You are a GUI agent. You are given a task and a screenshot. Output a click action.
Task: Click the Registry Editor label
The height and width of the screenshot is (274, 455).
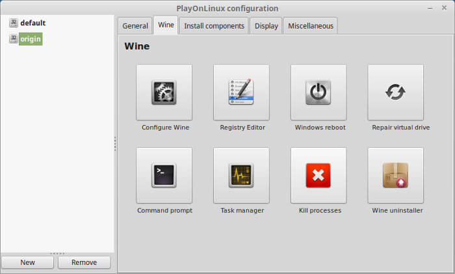tap(242, 128)
